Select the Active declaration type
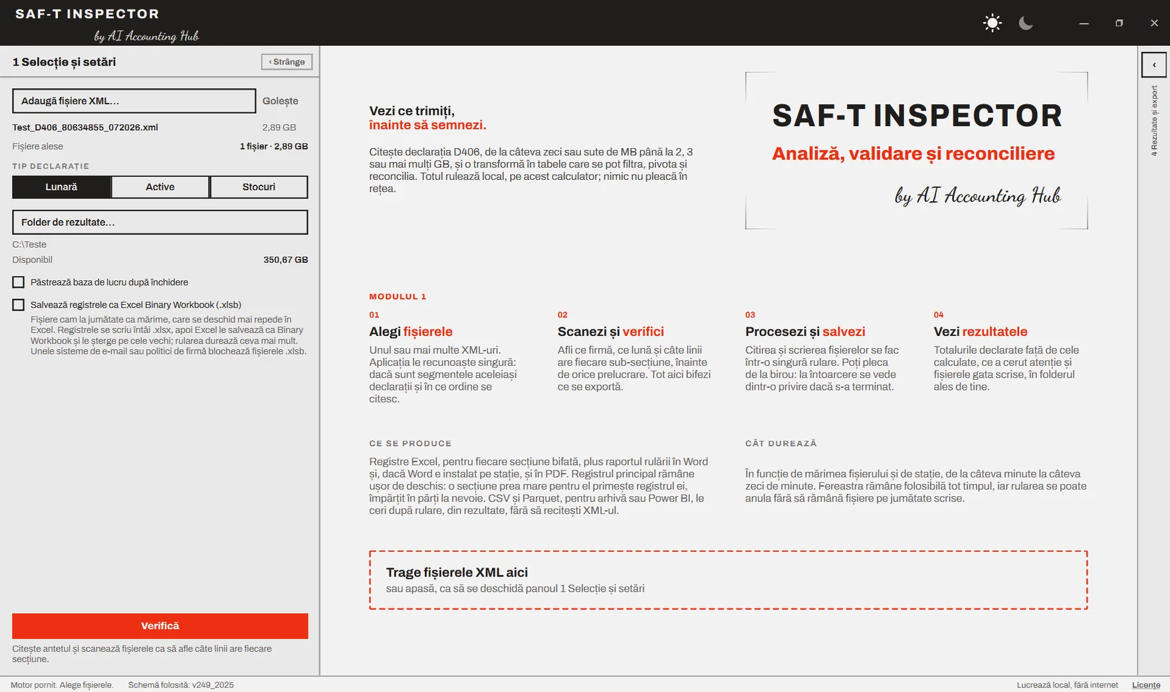 (x=160, y=187)
